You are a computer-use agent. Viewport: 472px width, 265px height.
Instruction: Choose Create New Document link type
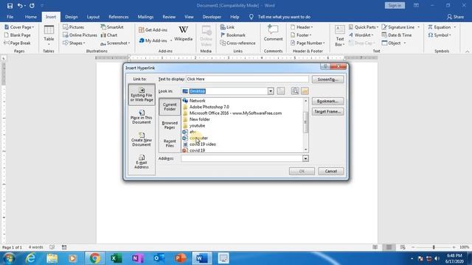(142, 139)
